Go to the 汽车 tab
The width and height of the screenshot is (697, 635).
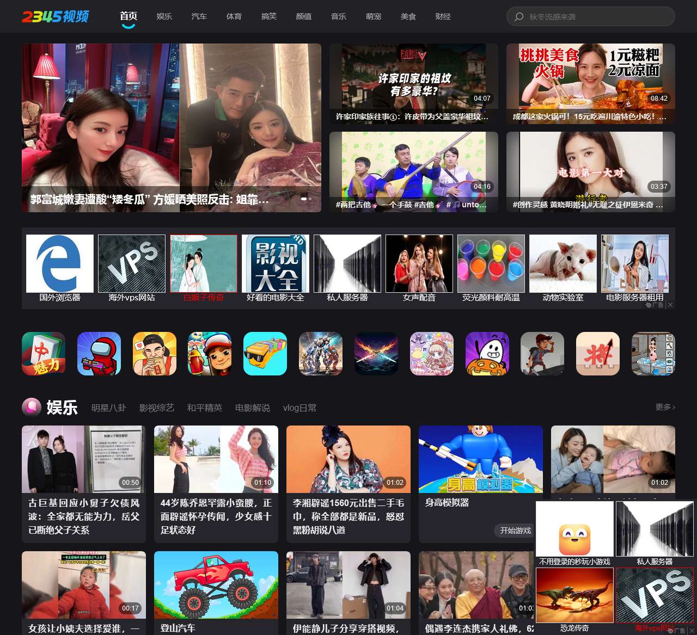199,16
